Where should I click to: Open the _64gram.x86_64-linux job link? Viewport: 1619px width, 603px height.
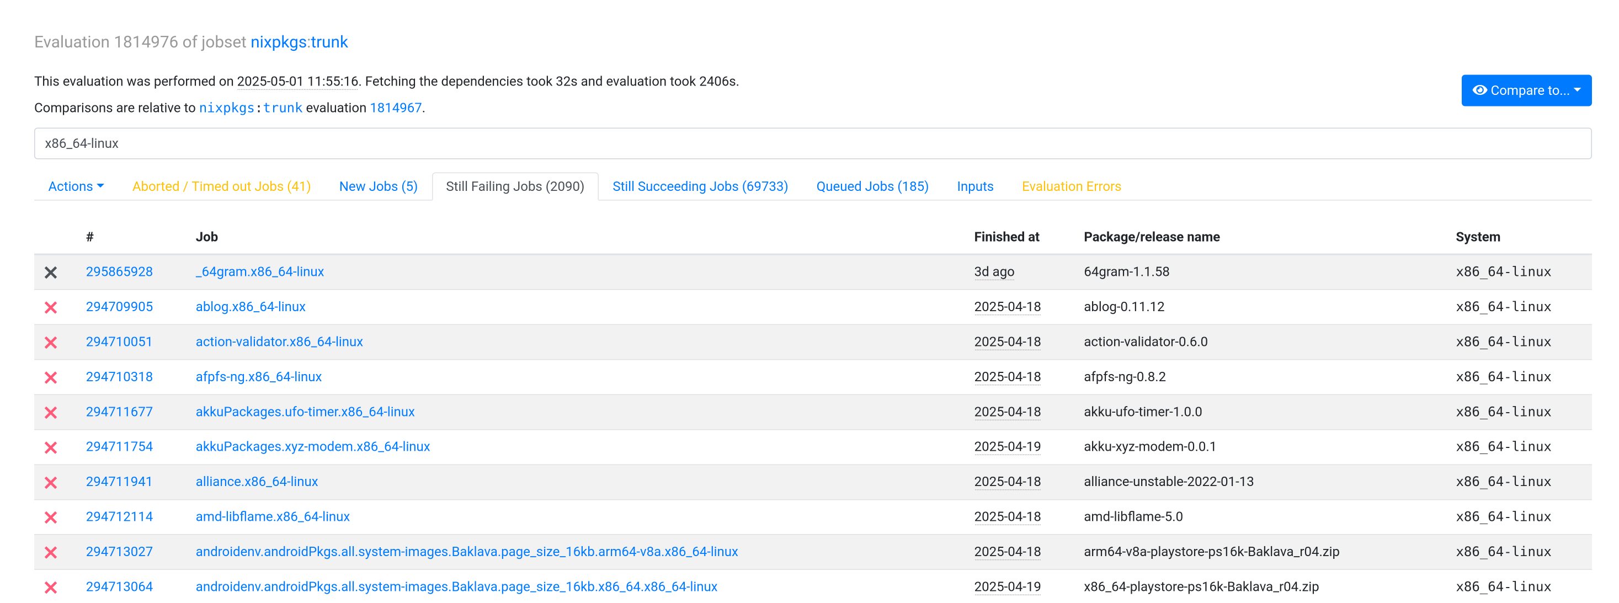[259, 271]
